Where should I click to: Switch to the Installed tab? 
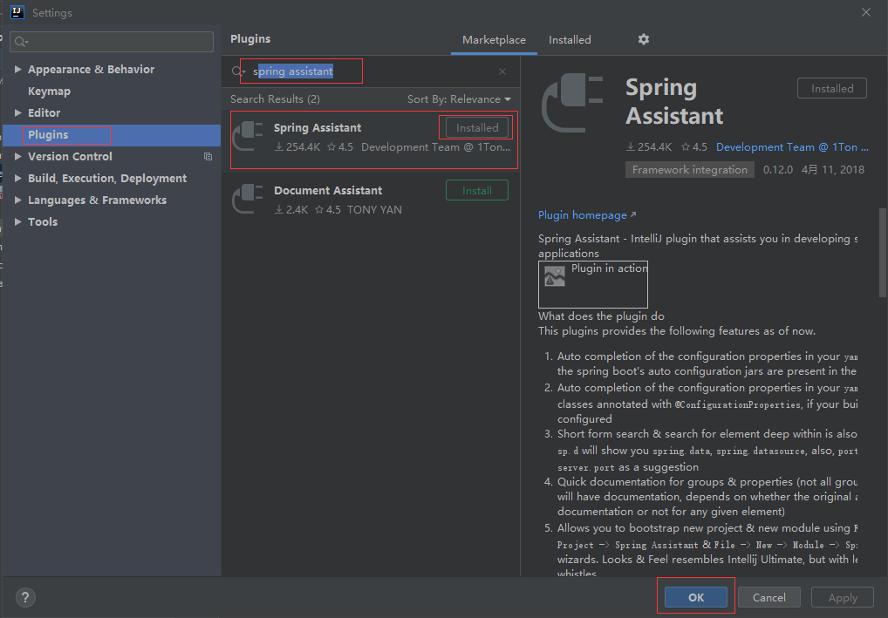570,39
